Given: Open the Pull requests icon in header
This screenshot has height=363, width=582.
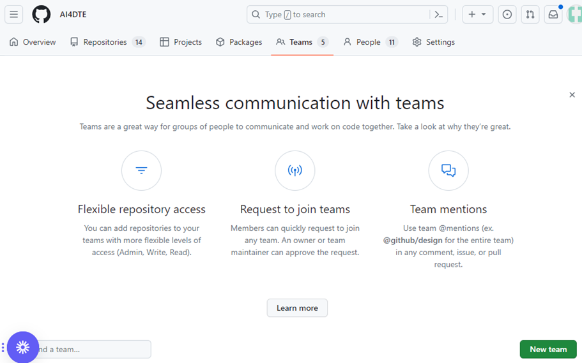Looking at the screenshot, I should coord(530,15).
